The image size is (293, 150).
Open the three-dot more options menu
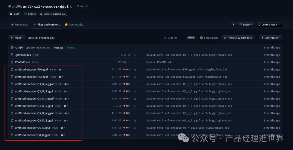pyautogui.click(x=233, y=24)
